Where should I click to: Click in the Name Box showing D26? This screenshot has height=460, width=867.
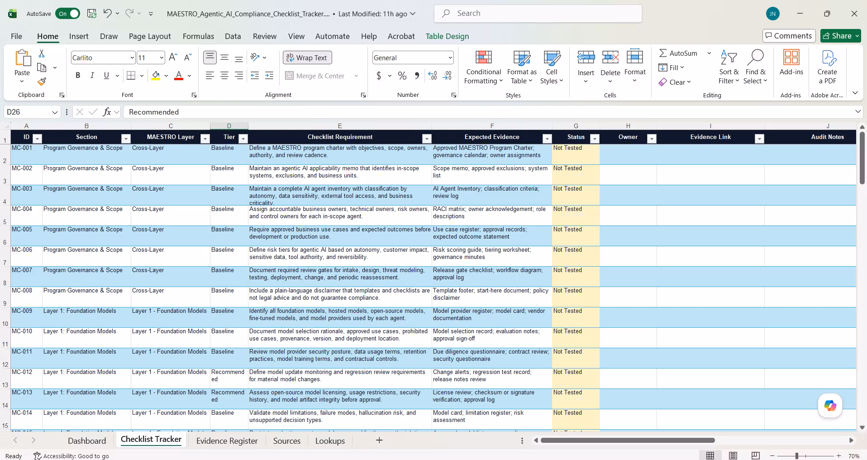click(28, 112)
